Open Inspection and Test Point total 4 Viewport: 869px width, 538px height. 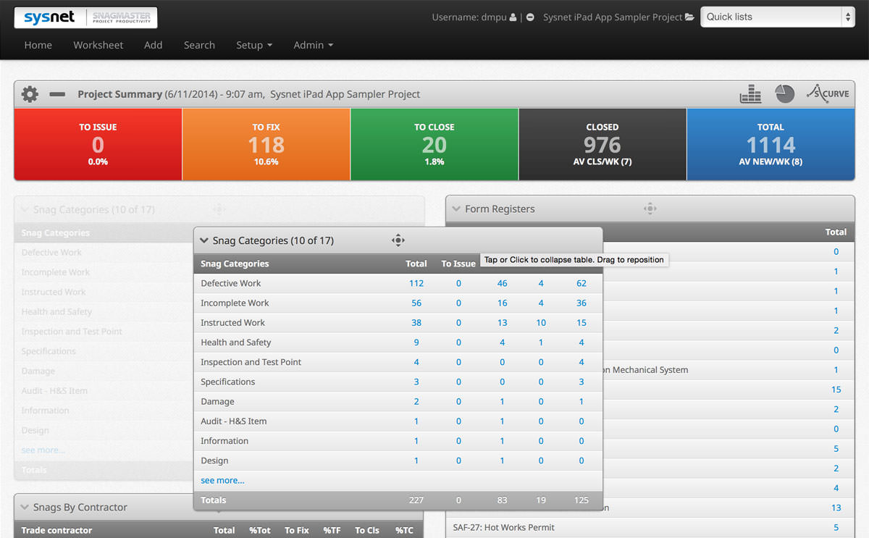tap(416, 361)
